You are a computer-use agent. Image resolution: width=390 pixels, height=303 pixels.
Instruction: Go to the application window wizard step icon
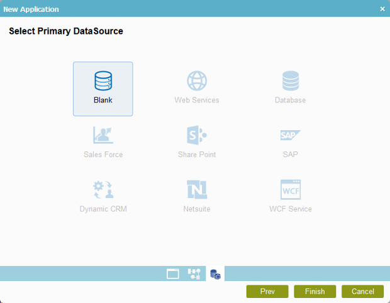point(173,273)
